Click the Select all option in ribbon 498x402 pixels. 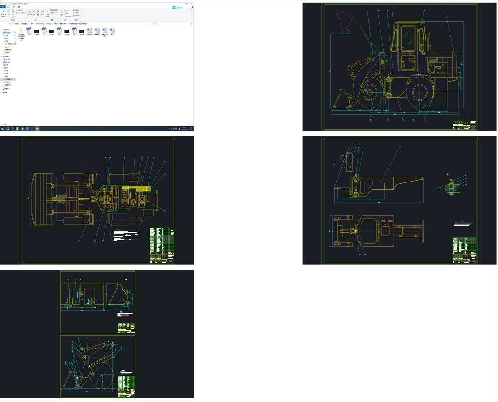coord(77,10)
